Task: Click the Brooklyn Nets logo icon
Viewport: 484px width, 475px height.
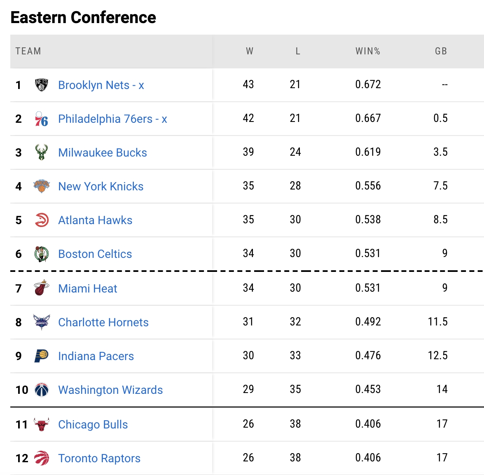Action: point(41,85)
